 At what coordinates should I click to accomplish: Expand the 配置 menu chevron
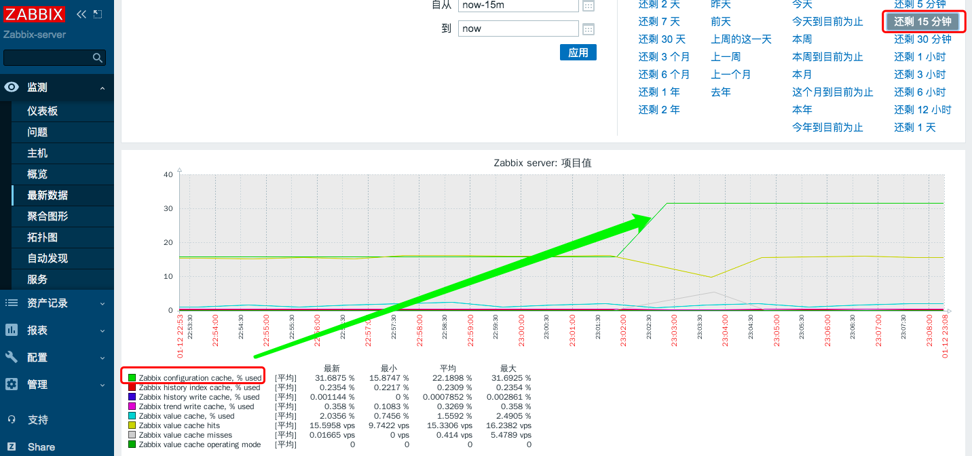tap(102, 358)
